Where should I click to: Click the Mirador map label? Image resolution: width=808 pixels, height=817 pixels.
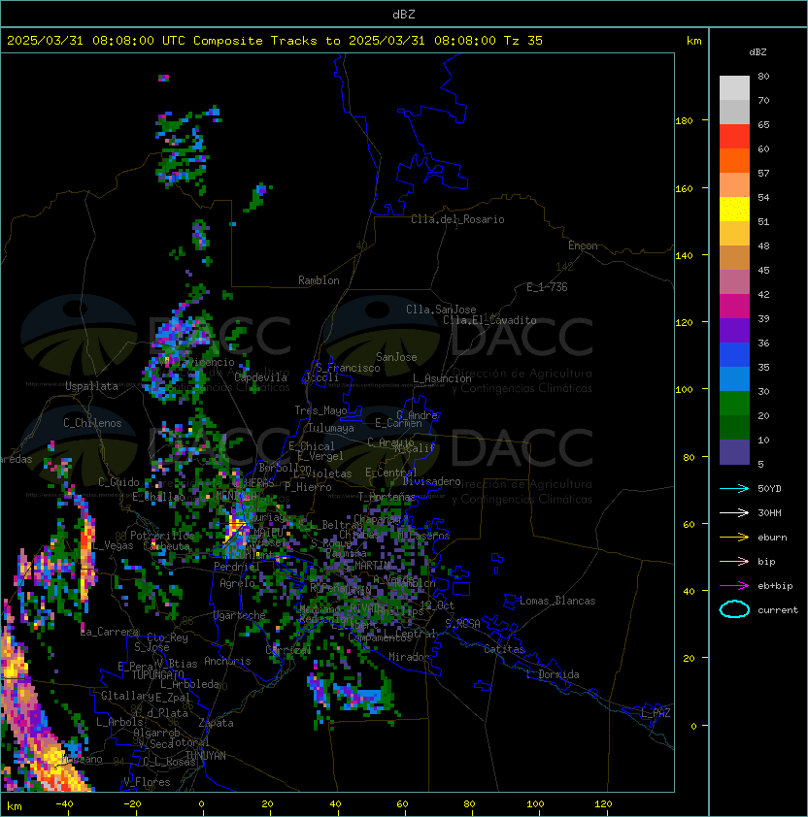[x=409, y=657]
